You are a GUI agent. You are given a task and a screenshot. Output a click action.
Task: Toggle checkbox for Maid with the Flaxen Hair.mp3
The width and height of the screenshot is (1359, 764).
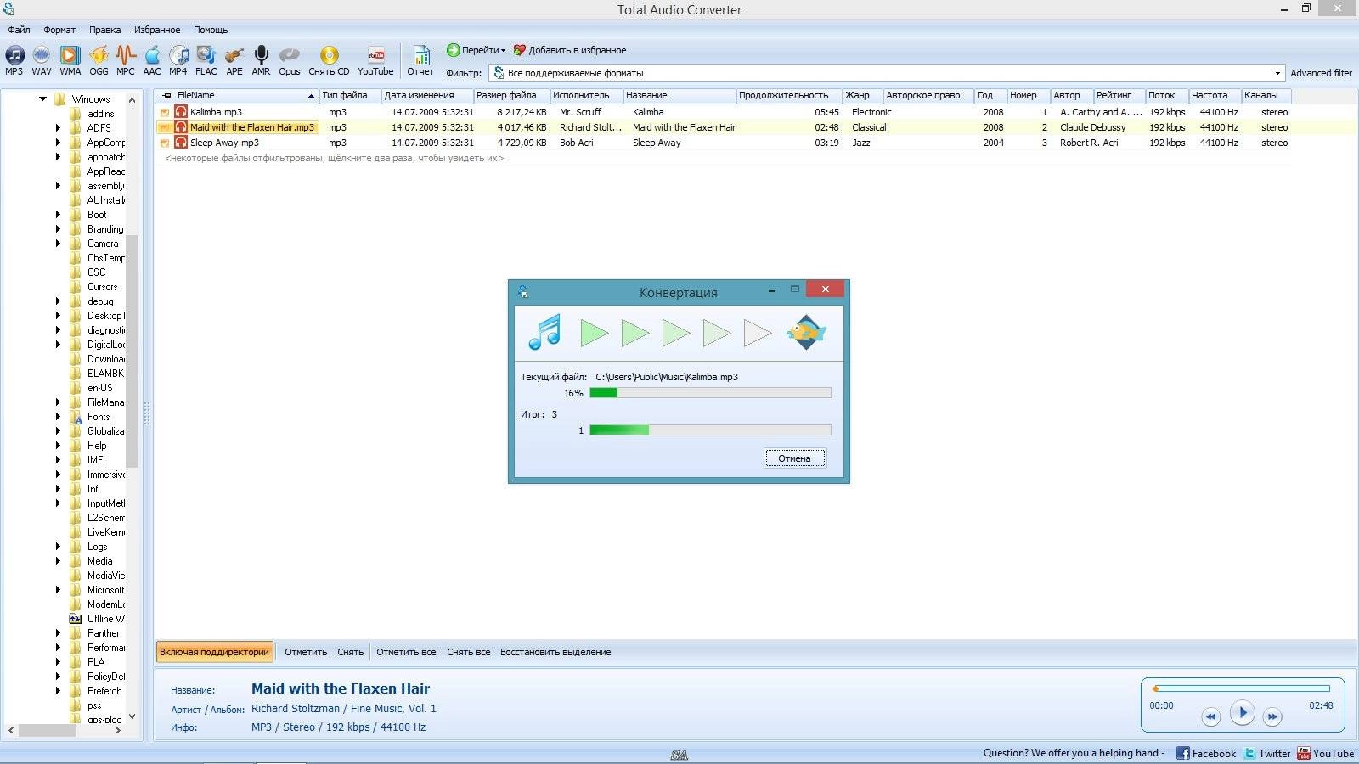[x=165, y=127]
